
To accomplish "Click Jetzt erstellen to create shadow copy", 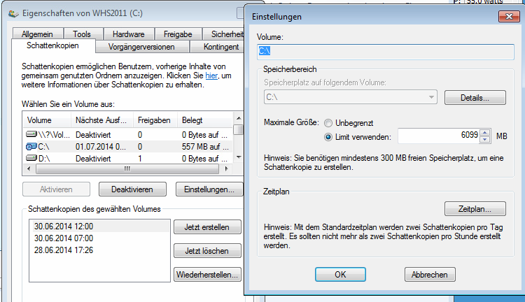I will tap(207, 227).
